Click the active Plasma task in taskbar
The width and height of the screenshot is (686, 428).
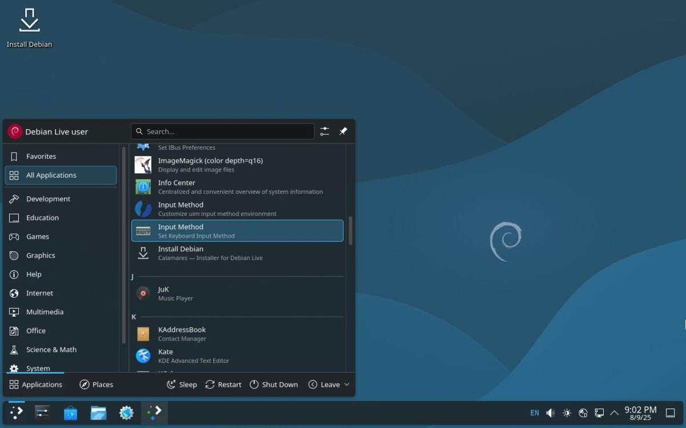(x=154, y=413)
